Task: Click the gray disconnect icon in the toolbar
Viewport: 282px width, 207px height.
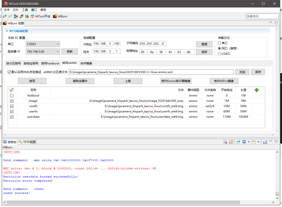Action: [10, 16]
